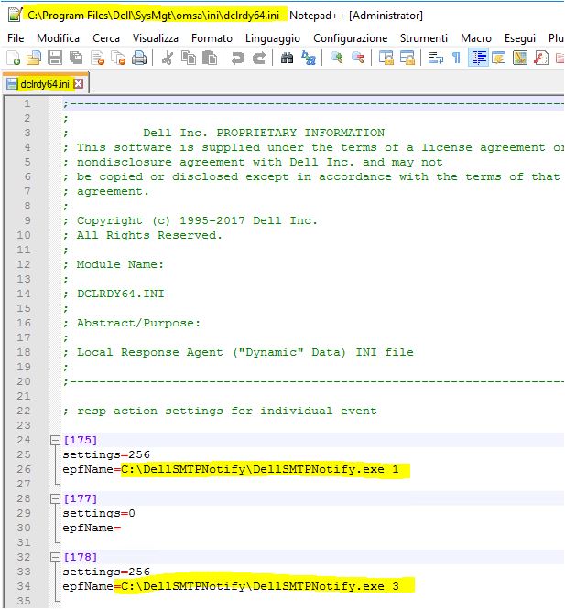This screenshot has width=565, height=609.
Task: Click the Notepad++ title bar icon
Action: click(15, 15)
